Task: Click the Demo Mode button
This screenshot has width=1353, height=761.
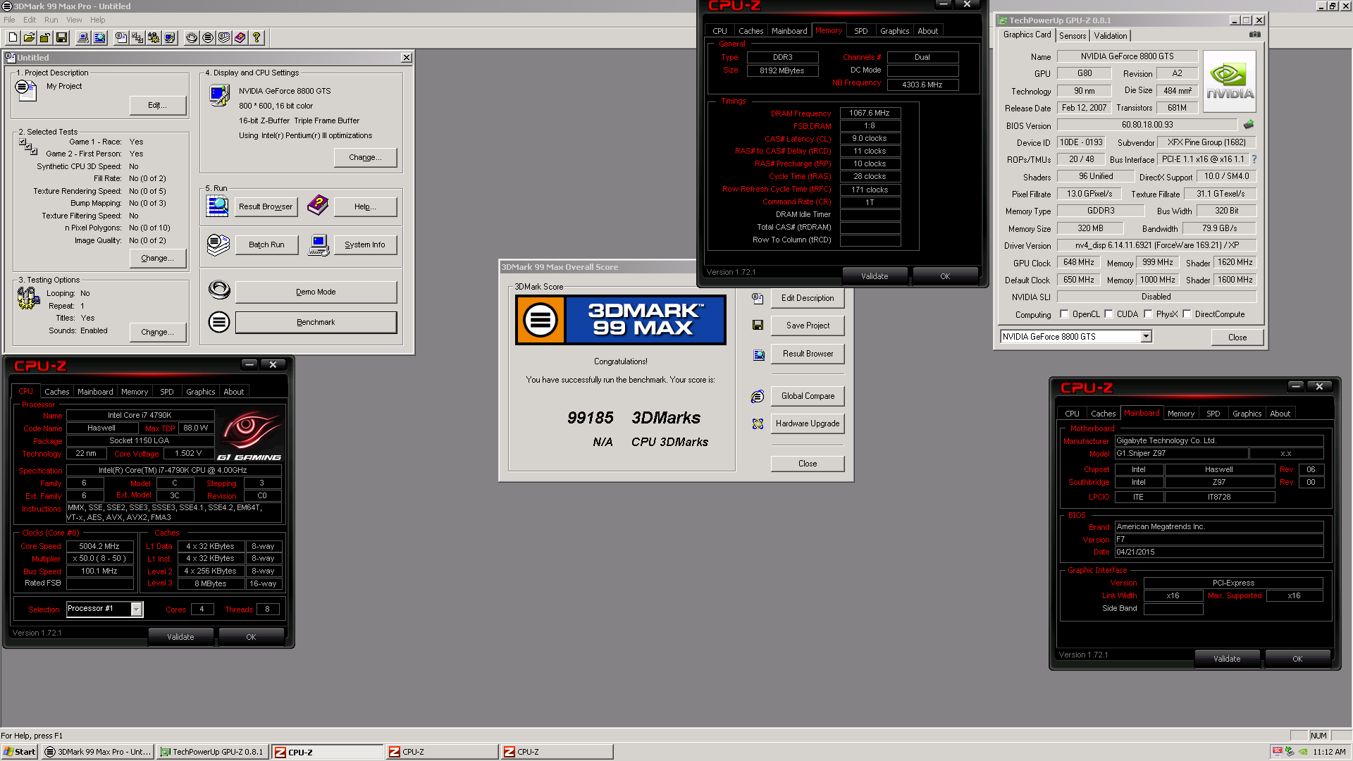Action: tap(316, 292)
